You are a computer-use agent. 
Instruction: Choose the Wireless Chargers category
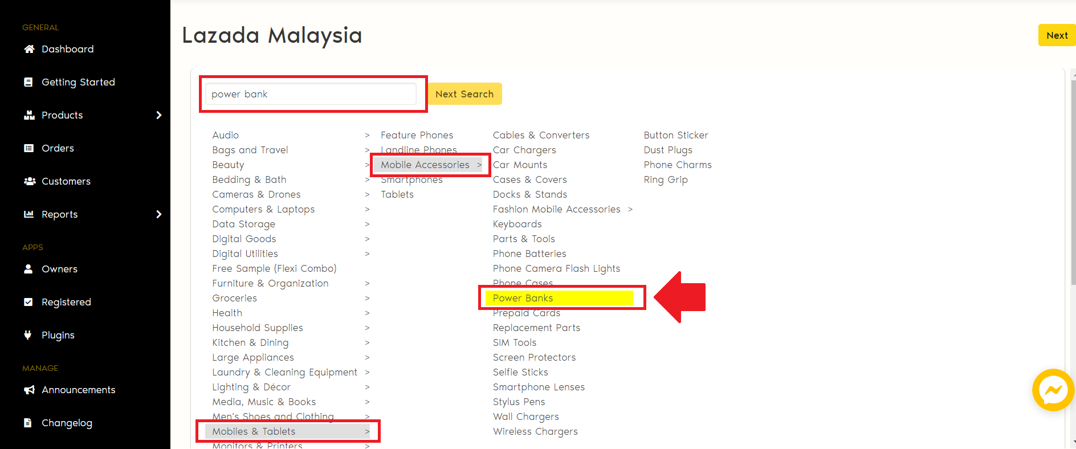[x=535, y=431]
